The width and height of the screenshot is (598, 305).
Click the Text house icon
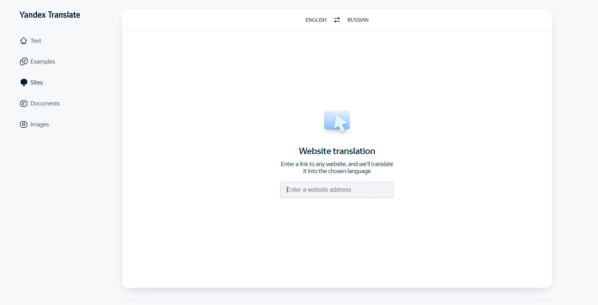pos(24,41)
